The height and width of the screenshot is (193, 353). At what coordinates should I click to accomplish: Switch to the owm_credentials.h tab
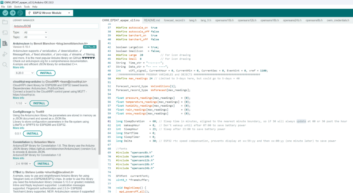336,20
